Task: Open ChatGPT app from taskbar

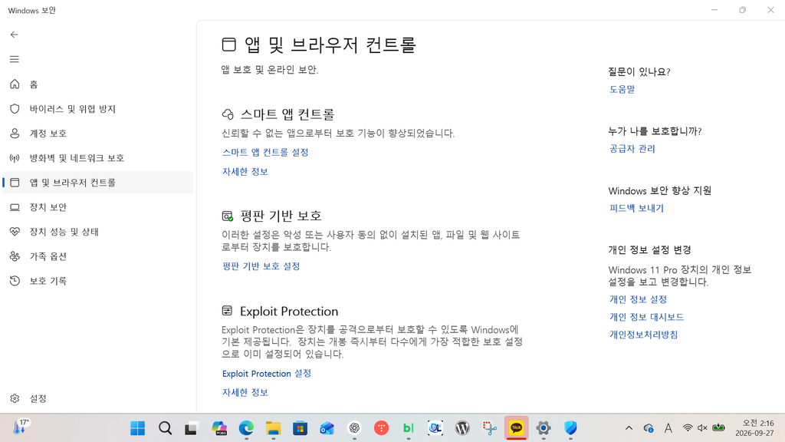Action: pyautogui.click(x=354, y=428)
